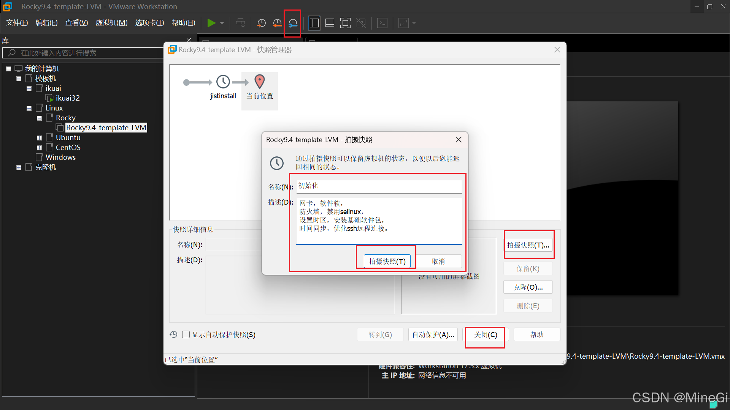Toggle the library sidebar view icon
The width and height of the screenshot is (730, 410).
pyautogui.click(x=314, y=23)
